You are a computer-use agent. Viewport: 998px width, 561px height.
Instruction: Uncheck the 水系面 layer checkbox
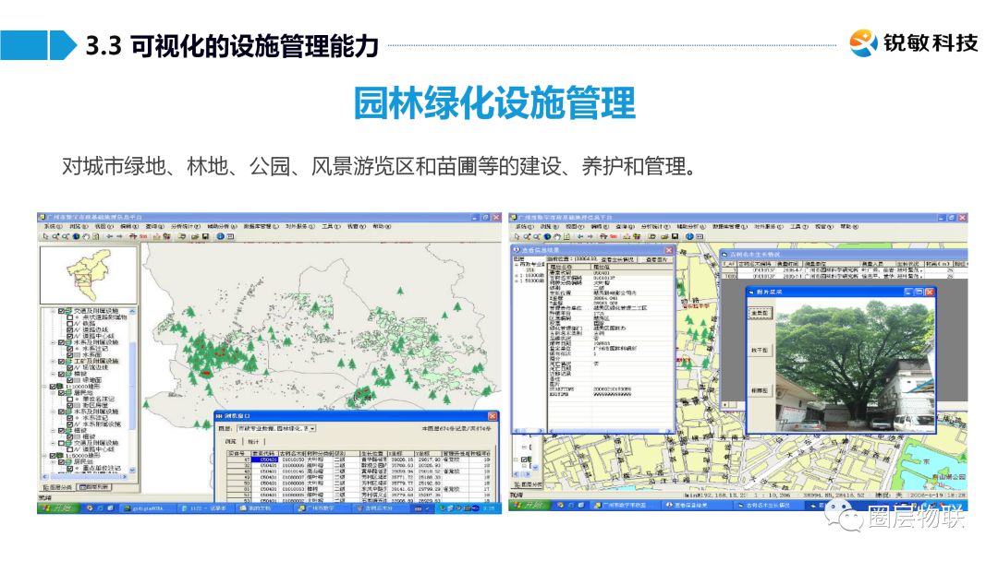click(x=70, y=354)
